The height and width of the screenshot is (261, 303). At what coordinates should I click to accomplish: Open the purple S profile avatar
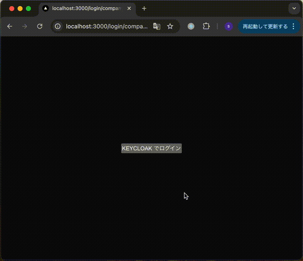pyautogui.click(x=229, y=26)
